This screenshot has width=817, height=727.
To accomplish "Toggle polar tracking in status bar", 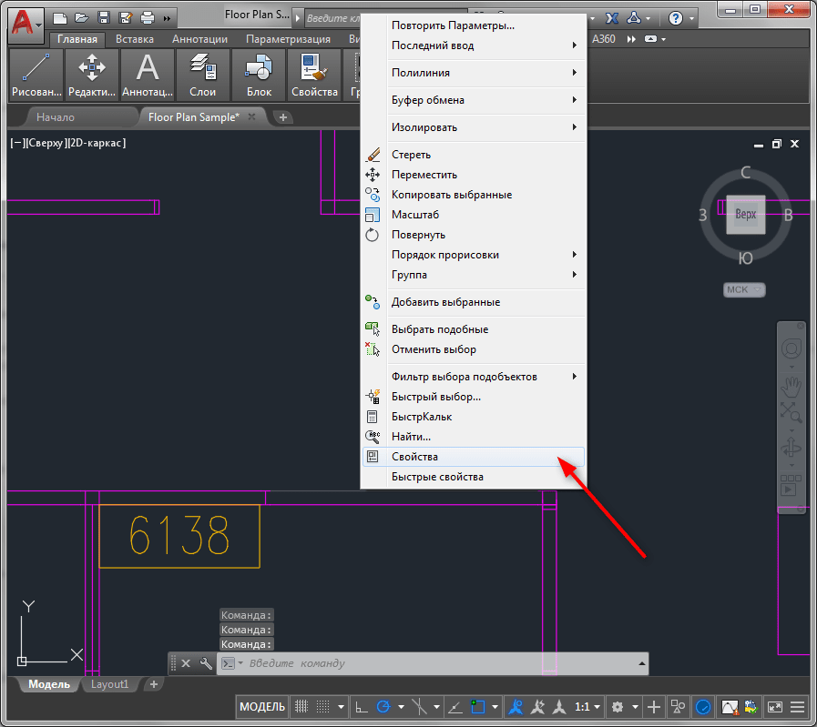I will [x=383, y=707].
